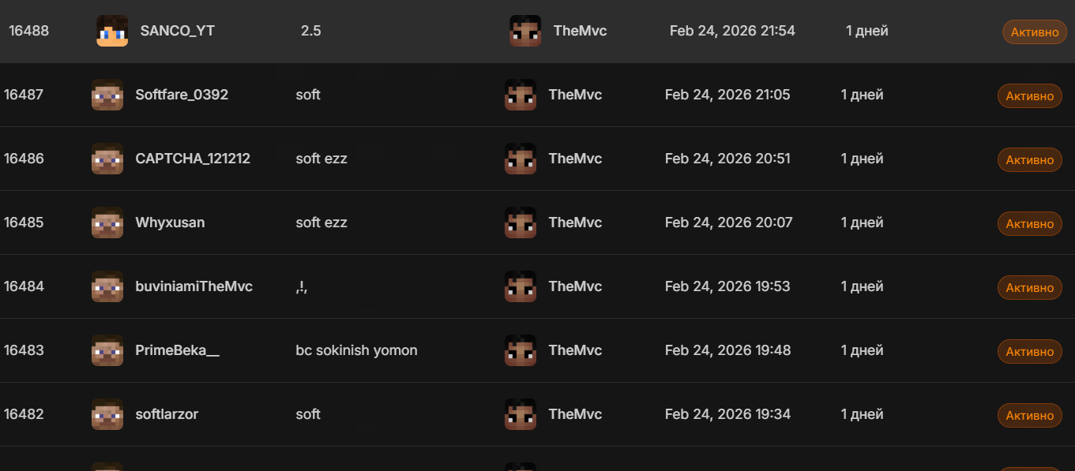Open player SANCO_YT profile name
1075x471 pixels.
click(177, 31)
